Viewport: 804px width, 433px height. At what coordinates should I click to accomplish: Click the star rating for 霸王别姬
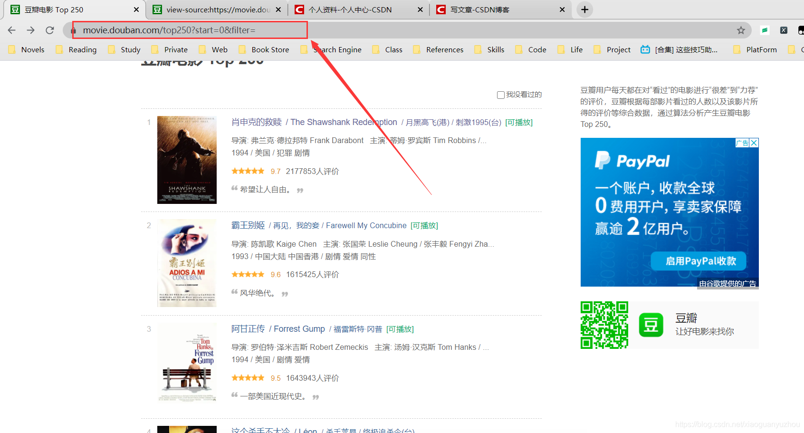coord(248,274)
